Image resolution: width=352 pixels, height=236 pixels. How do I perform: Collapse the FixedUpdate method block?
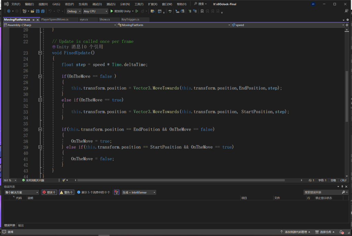(40, 53)
